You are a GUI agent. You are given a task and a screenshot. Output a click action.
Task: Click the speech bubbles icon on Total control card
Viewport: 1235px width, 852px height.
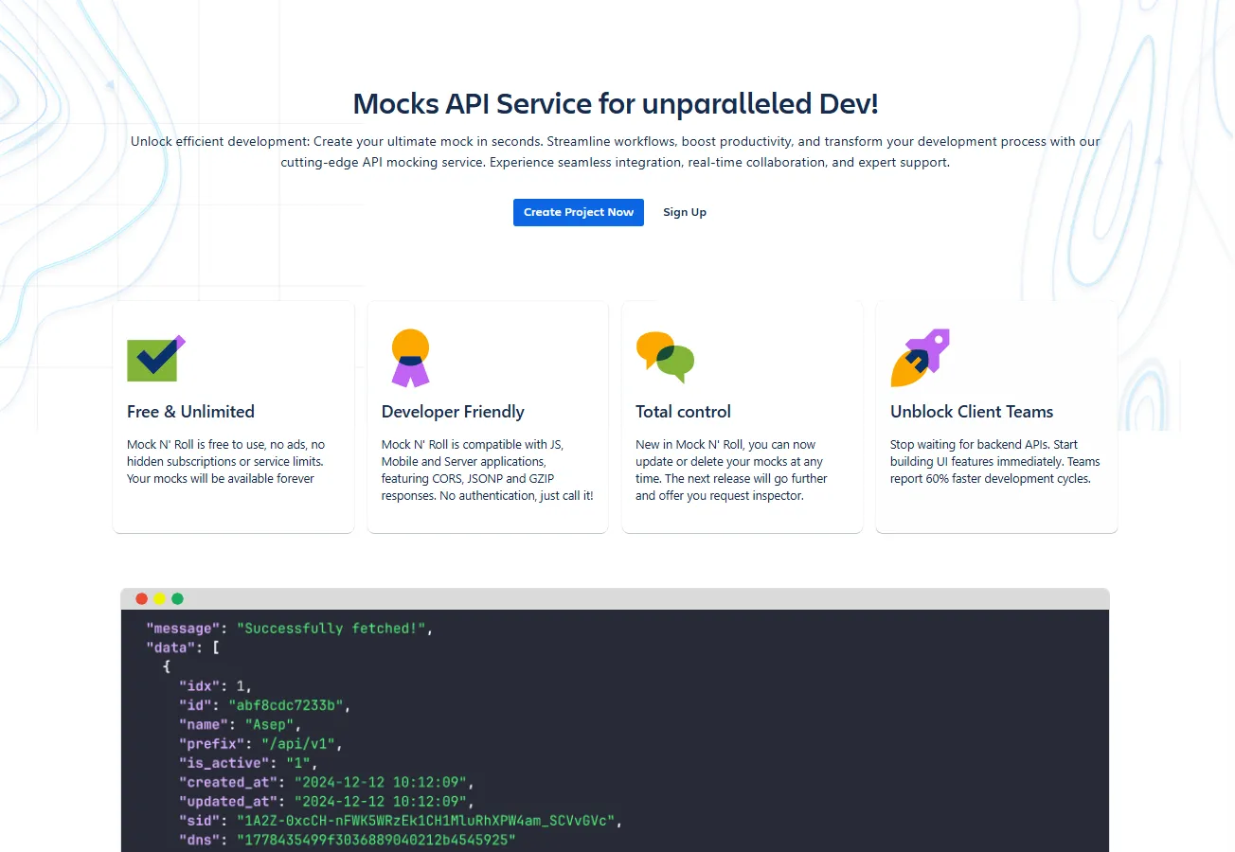click(x=664, y=357)
